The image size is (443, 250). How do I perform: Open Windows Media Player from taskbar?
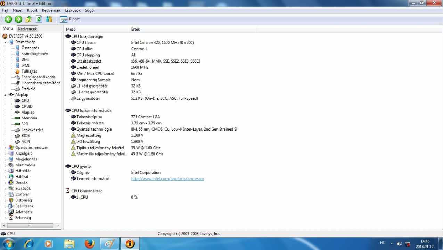point(49,244)
